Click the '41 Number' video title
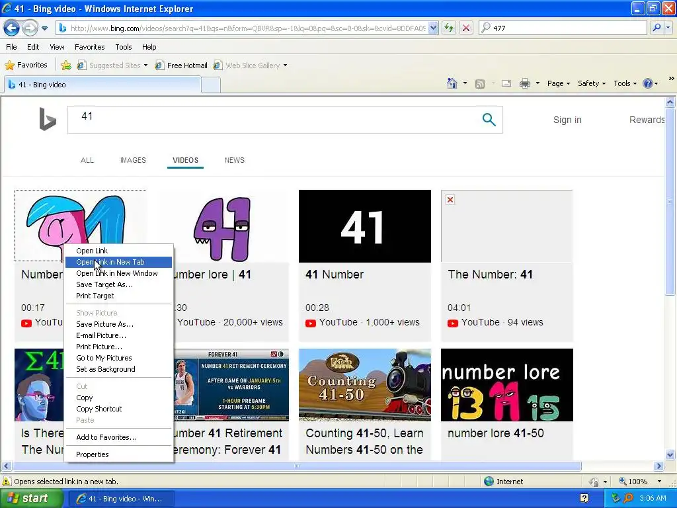This screenshot has height=508, width=677. pyautogui.click(x=335, y=275)
